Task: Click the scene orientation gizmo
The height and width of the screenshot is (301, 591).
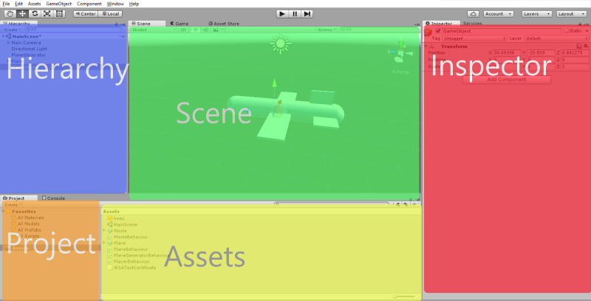Action: pyautogui.click(x=400, y=52)
